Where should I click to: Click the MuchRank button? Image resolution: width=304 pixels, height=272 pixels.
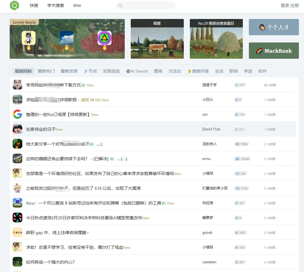(x=274, y=51)
